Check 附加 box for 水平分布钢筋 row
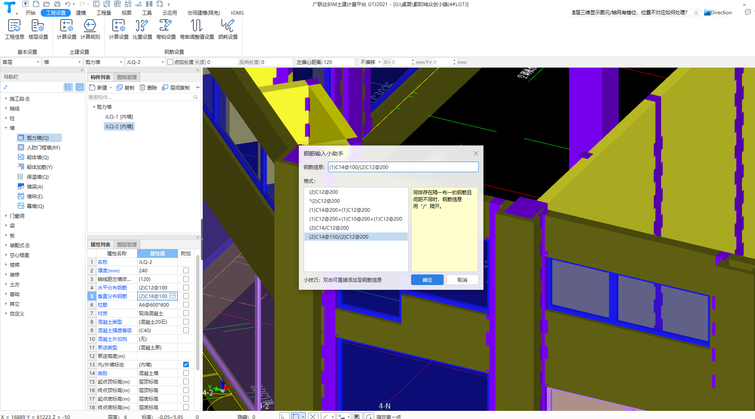Image resolution: width=755 pixels, height=419 pixels. 186,287
